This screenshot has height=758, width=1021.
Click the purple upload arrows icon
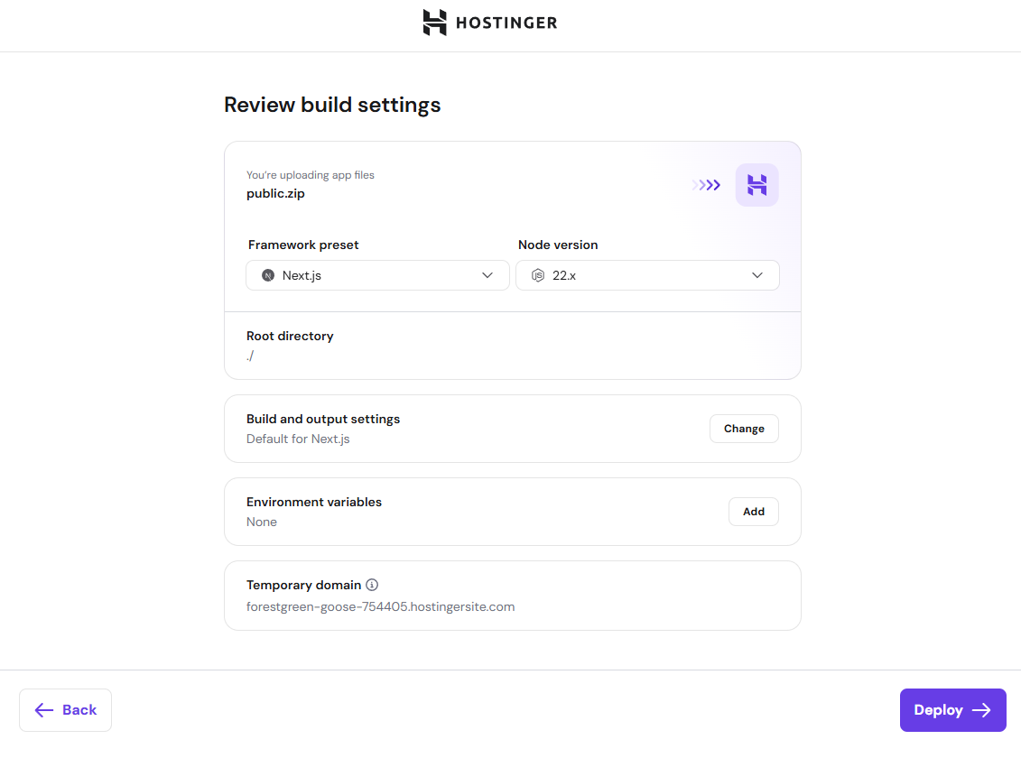(x=706, y=185)
